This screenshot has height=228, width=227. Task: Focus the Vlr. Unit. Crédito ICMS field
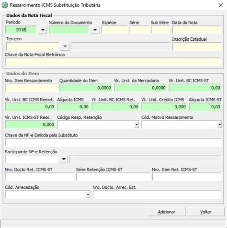pos(164,107)
